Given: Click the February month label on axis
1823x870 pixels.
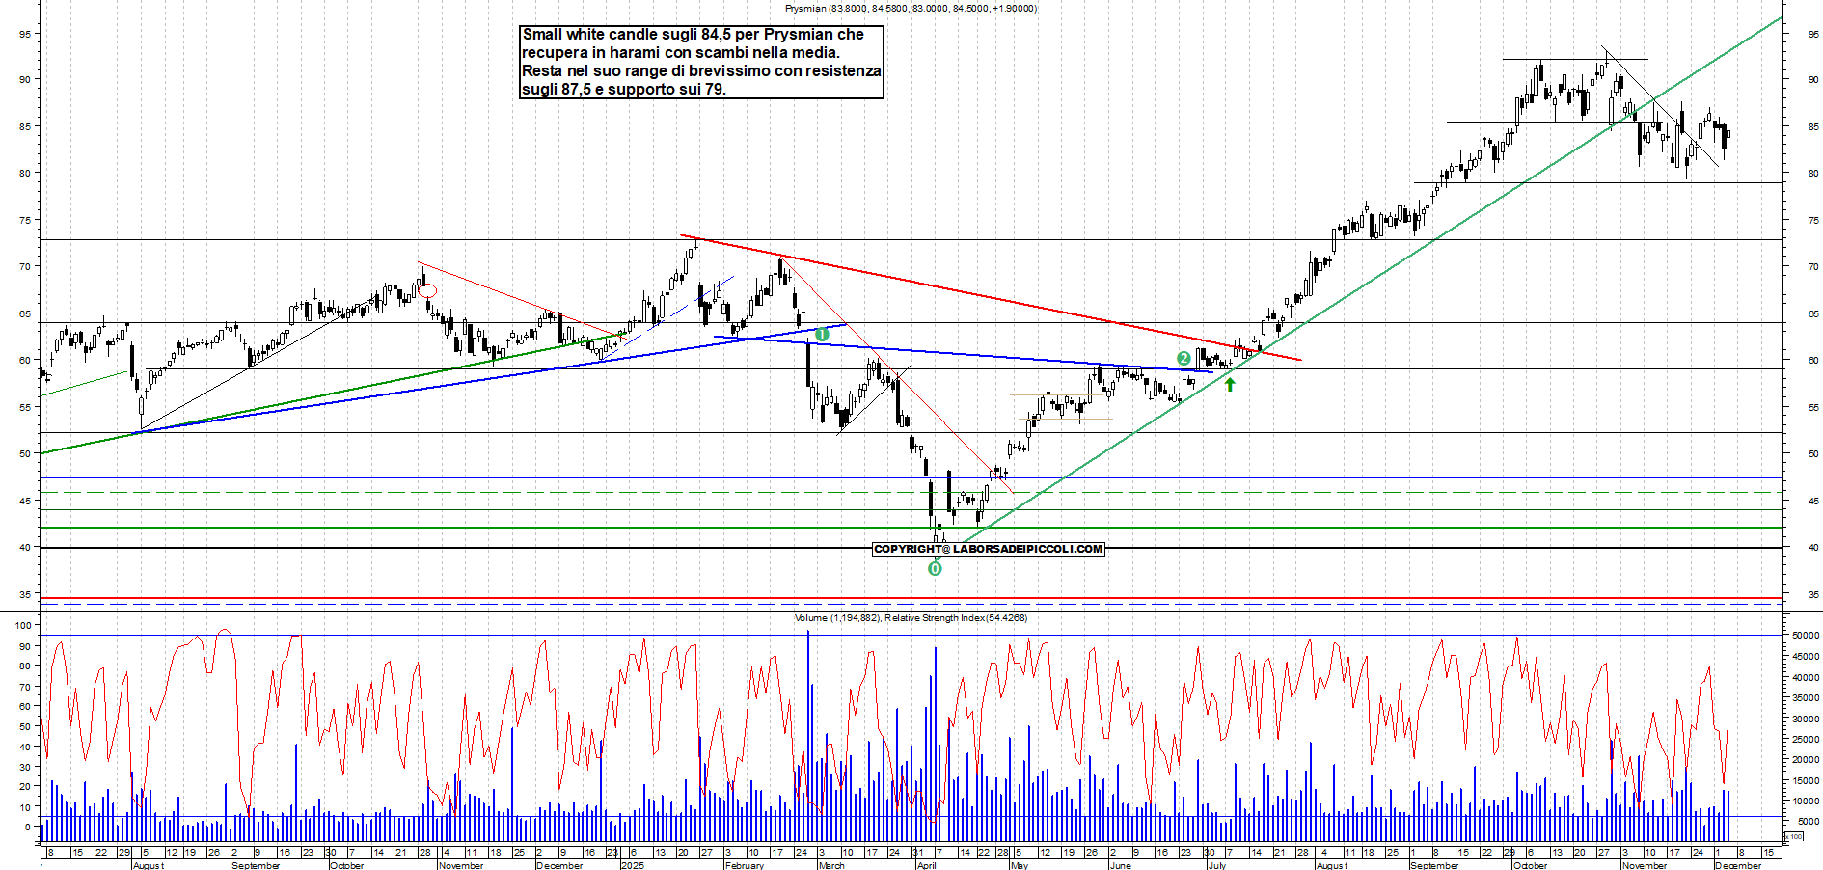Looking at the screenshot, I should coord(744,865).
